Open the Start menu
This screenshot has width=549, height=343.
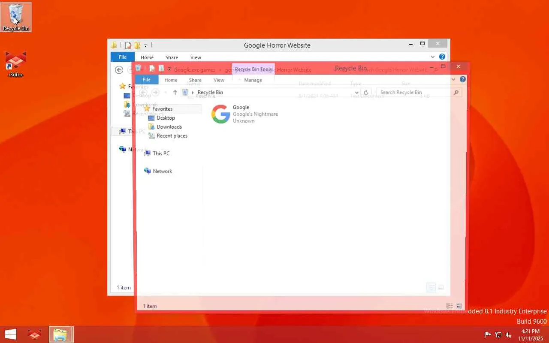pyautogui.click(x=10, y=334)
